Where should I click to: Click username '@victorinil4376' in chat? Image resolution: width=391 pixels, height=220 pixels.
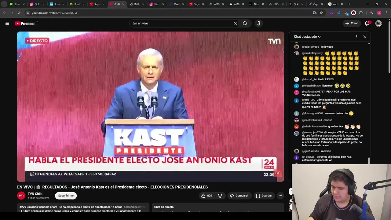coord(311,86)
